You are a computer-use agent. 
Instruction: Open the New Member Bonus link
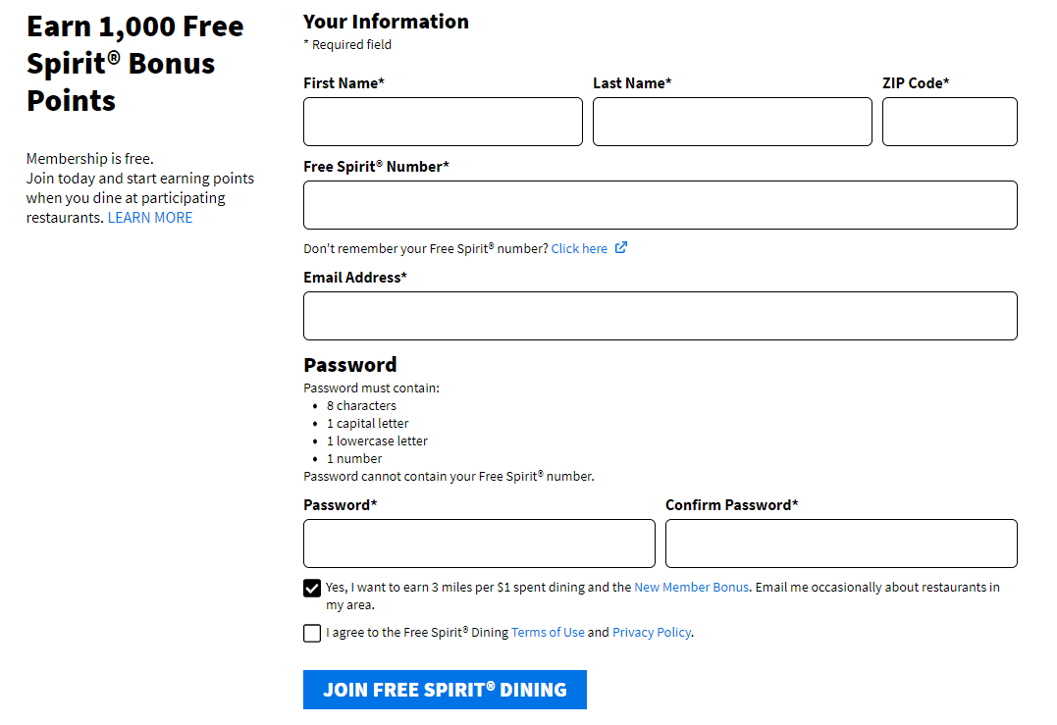[x=692, y=587]
